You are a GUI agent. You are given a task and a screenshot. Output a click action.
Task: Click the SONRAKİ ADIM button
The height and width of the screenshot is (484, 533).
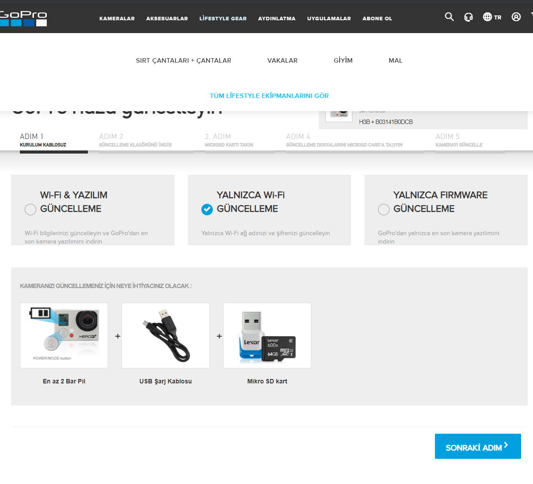tap(478, 446)
